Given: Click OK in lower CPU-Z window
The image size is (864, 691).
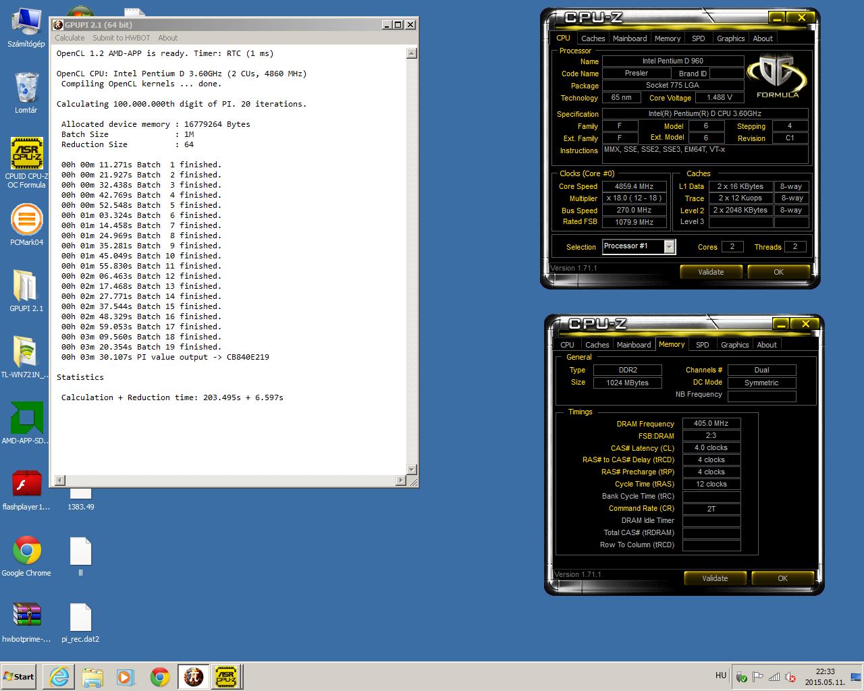Looking at the screenshot, I should click(782, 578).
